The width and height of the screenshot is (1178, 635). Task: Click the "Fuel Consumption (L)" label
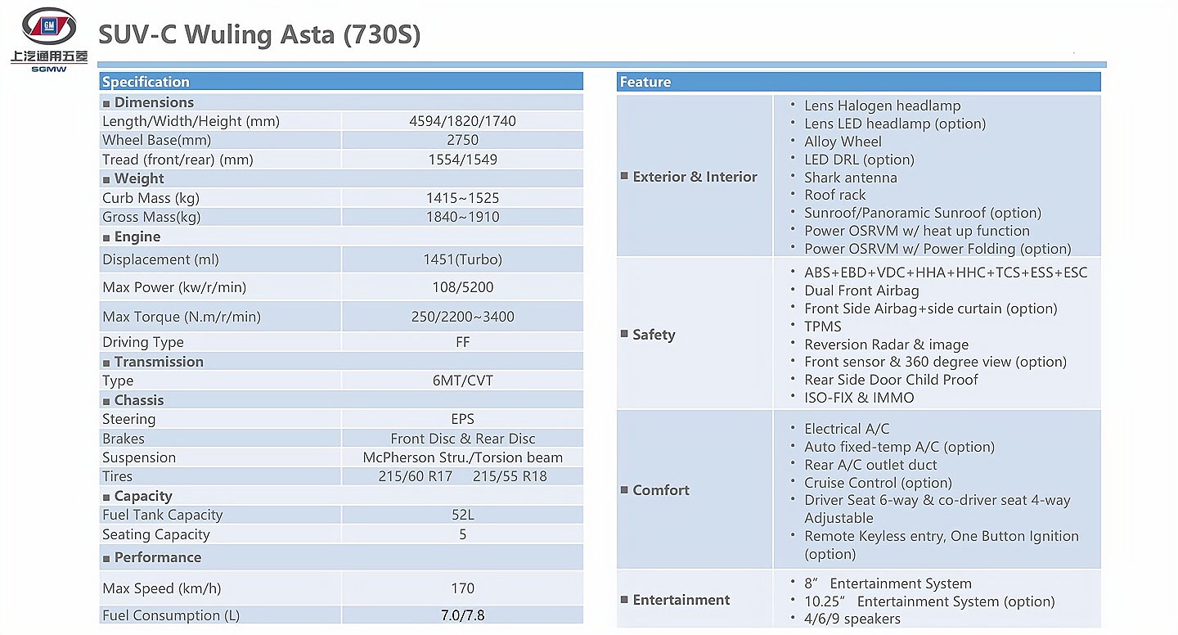(x=171, y=615)
